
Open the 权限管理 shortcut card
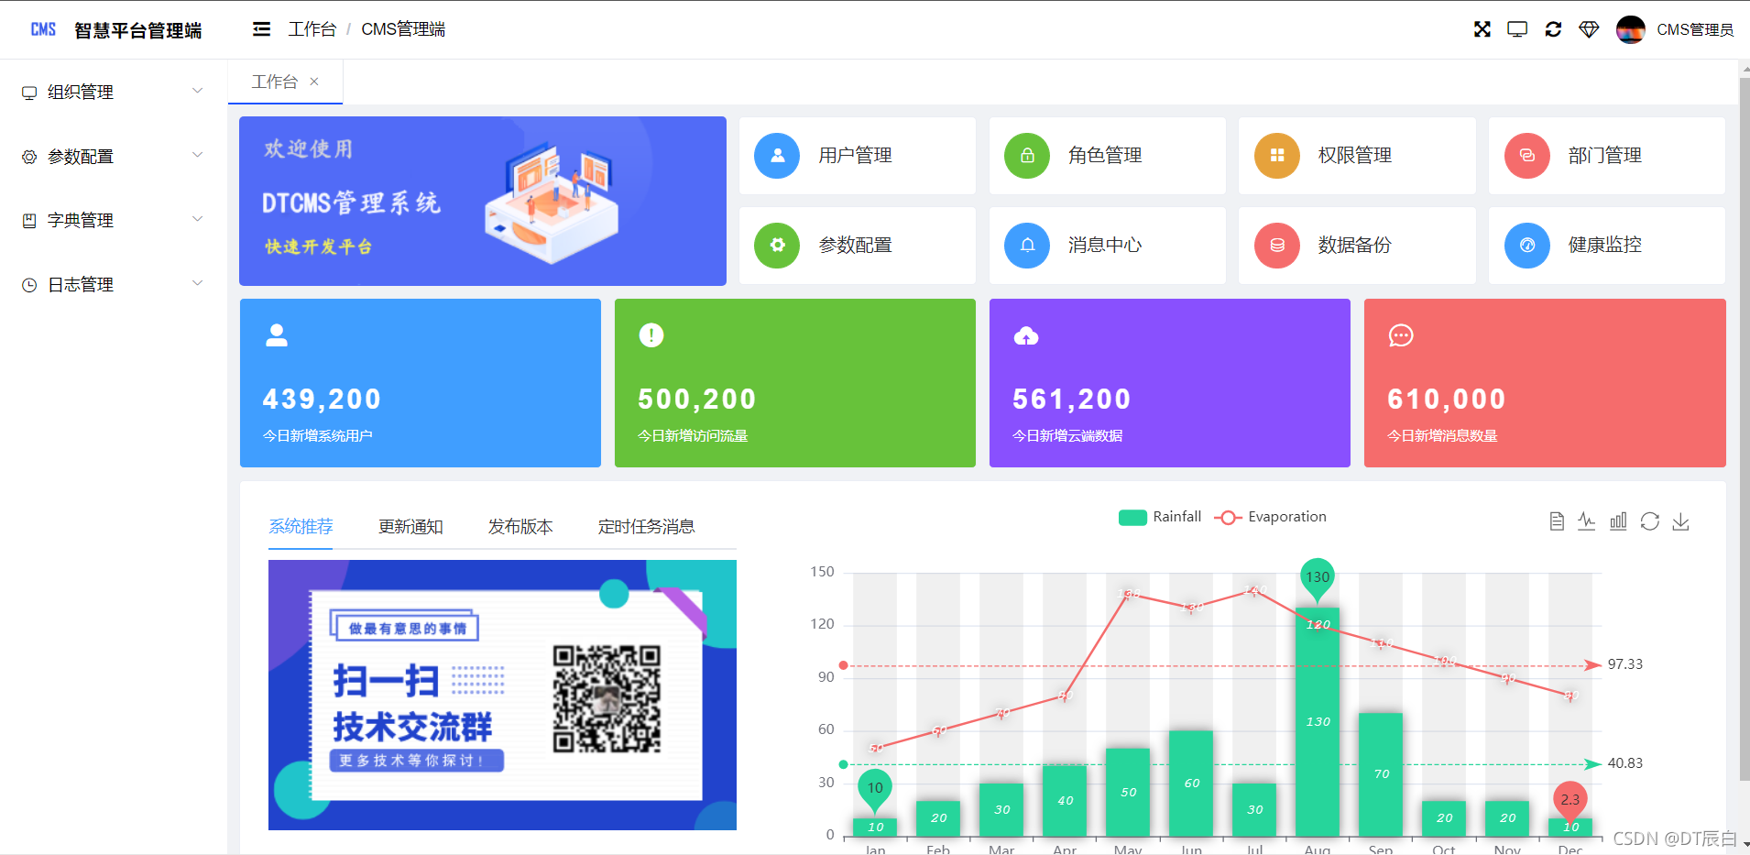pyautogui.click(x=1357, y=156)
